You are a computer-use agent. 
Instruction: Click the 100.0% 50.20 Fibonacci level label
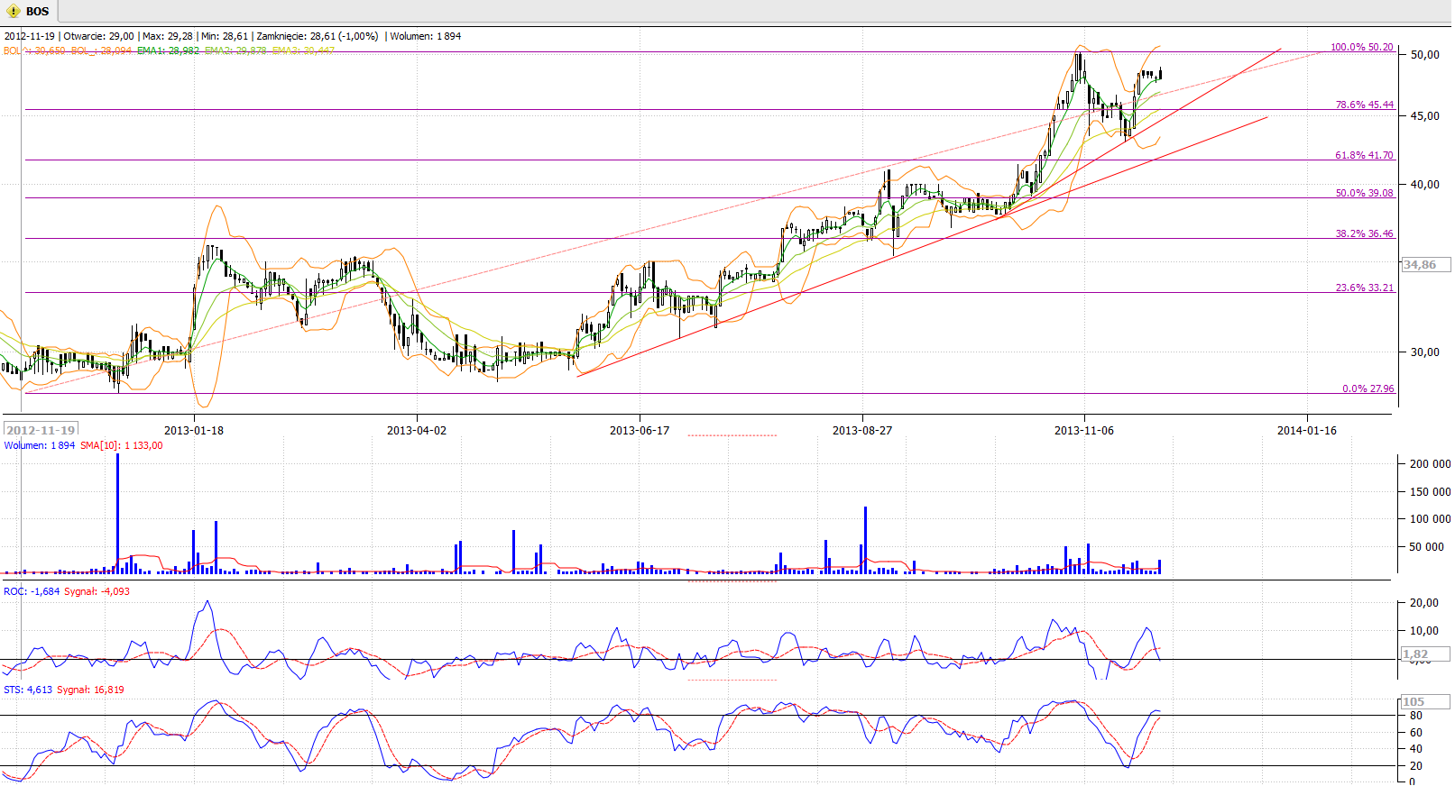click(1362, 47)
